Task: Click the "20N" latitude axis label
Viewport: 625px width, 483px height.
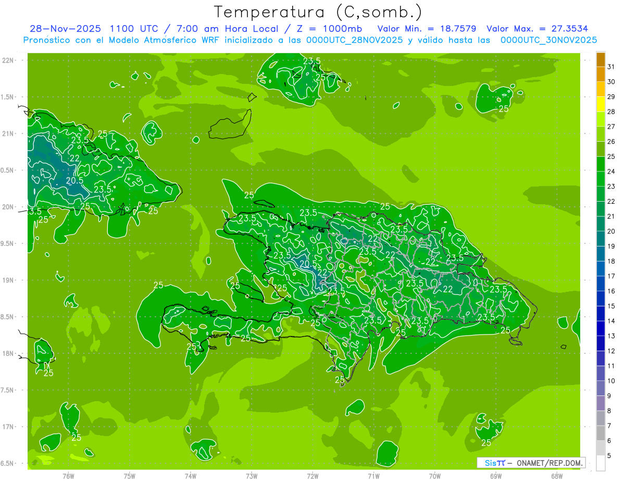Action: coord(8,207)
